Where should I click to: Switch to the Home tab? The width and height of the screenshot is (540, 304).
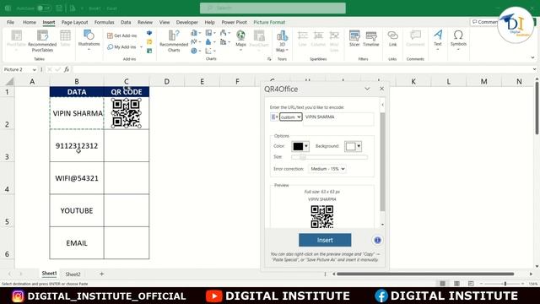pyautogui.click(x=30, y=22)
